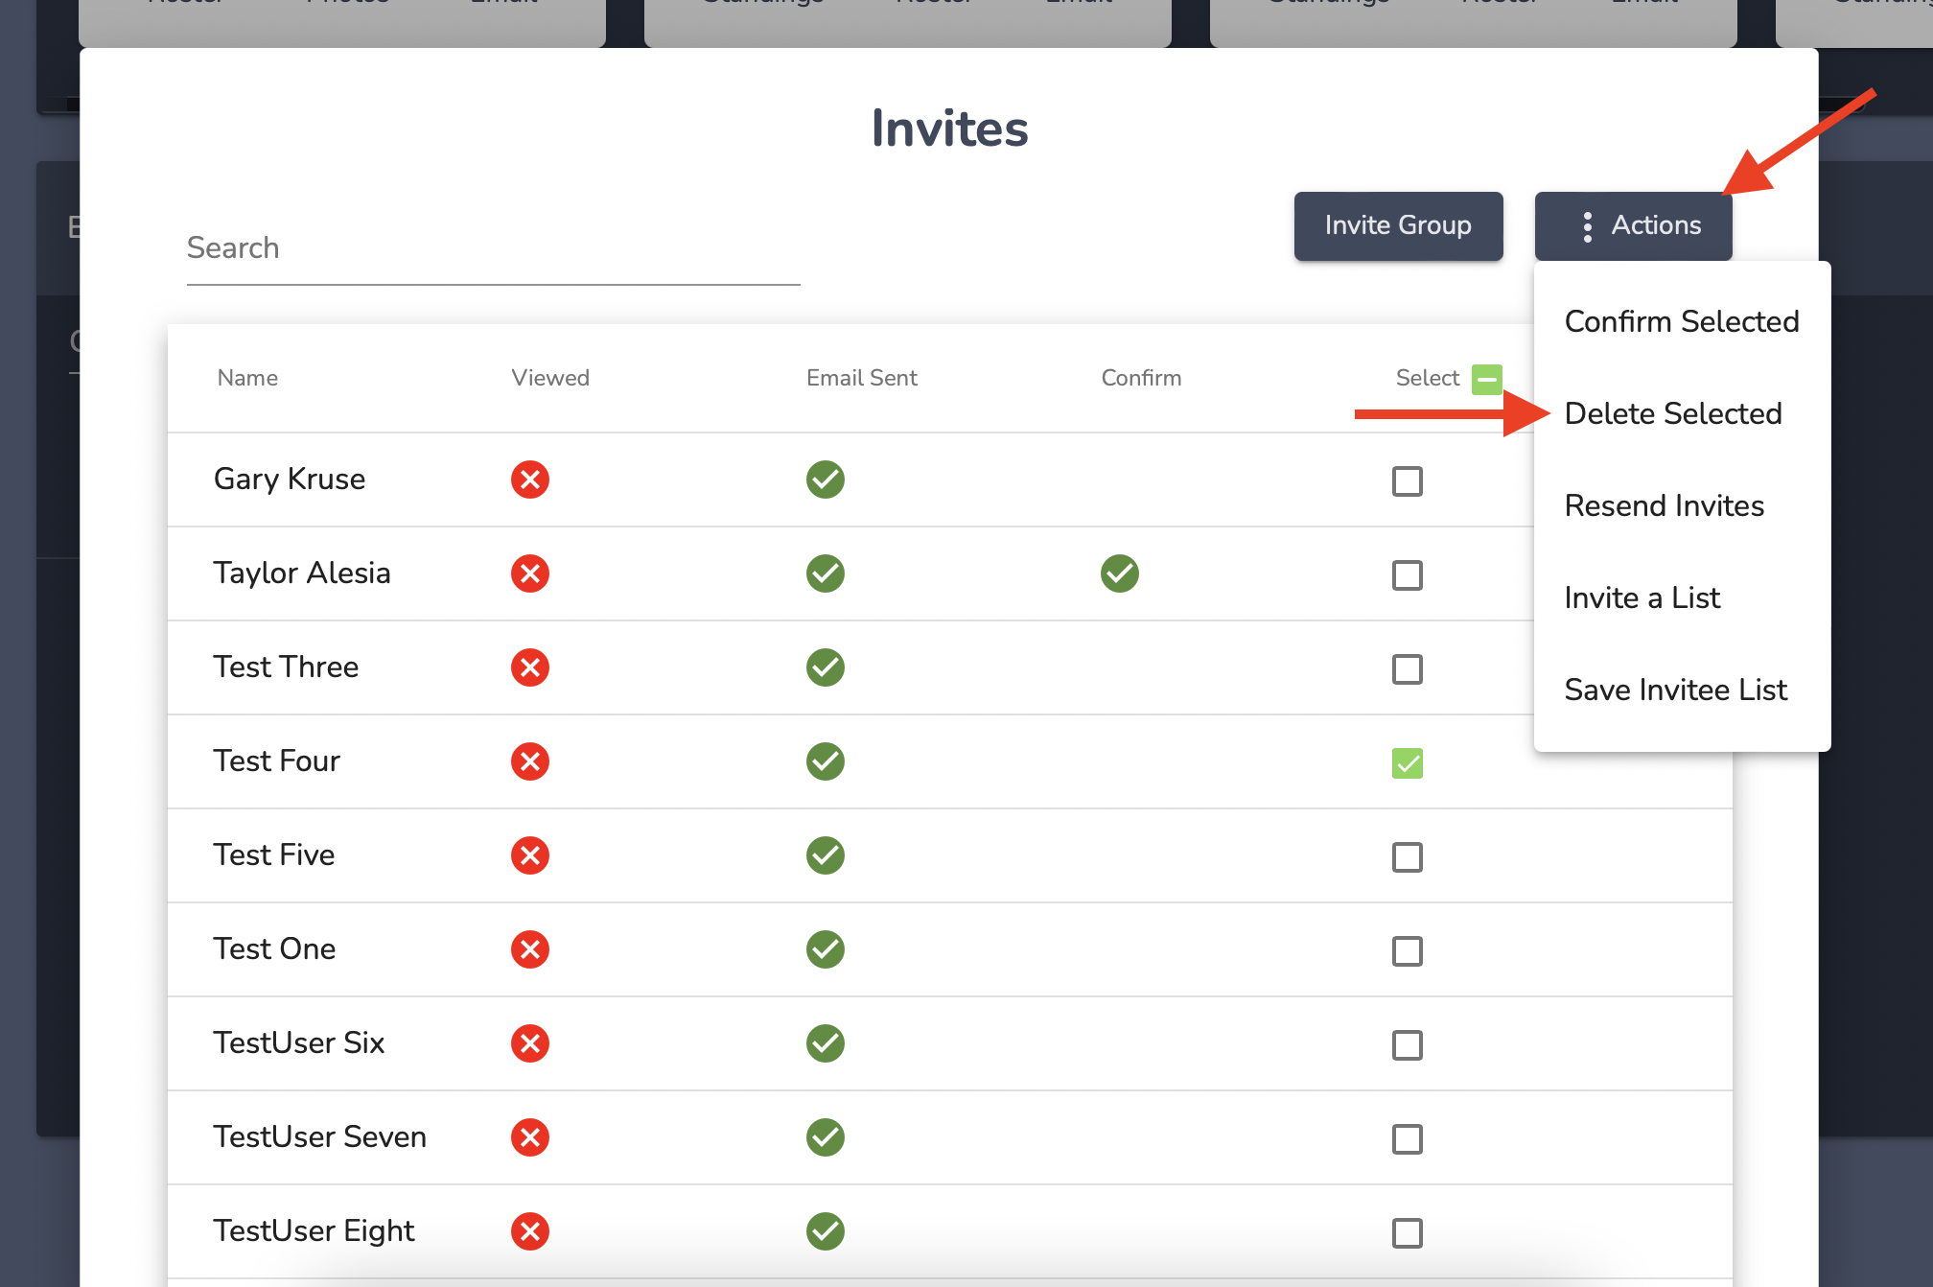Click the name Gary Kruse

click(x=290, y=479)
